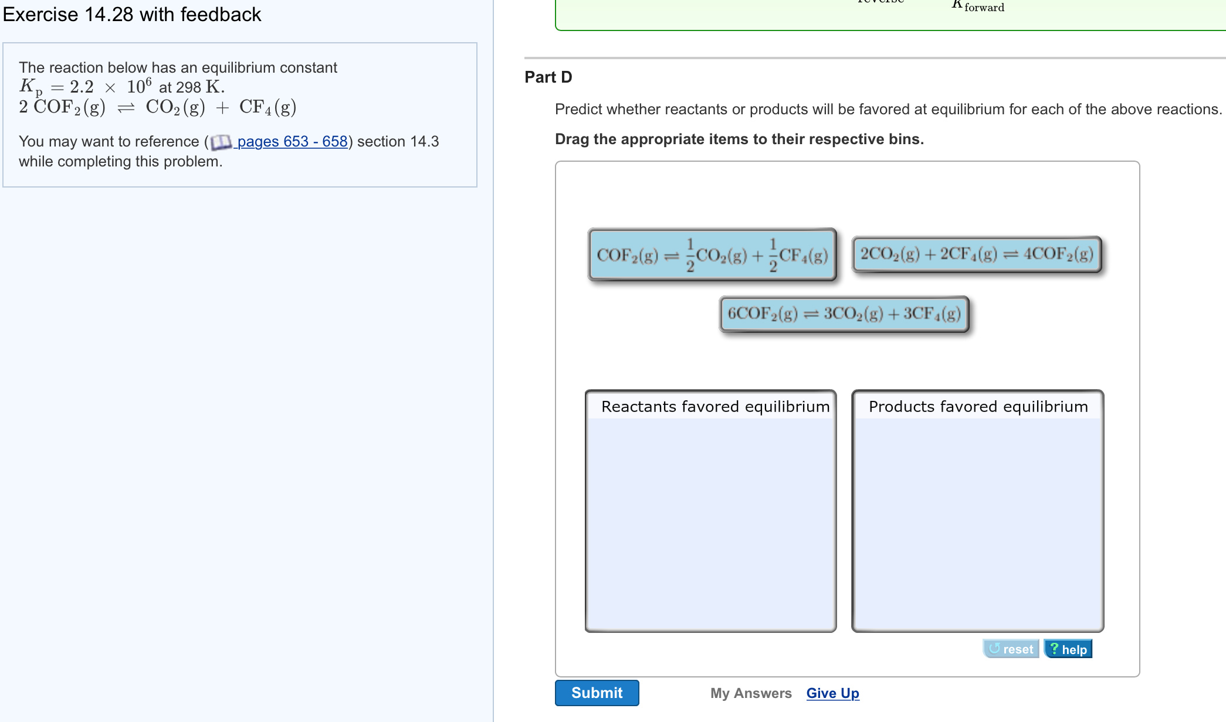
Task: Click the 2 COF2(g) equilibrium equation text
Action: (x=158, y=107)
